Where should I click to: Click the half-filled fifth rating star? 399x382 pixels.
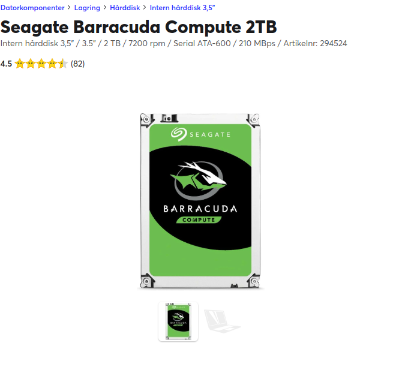tap(62, 64)
